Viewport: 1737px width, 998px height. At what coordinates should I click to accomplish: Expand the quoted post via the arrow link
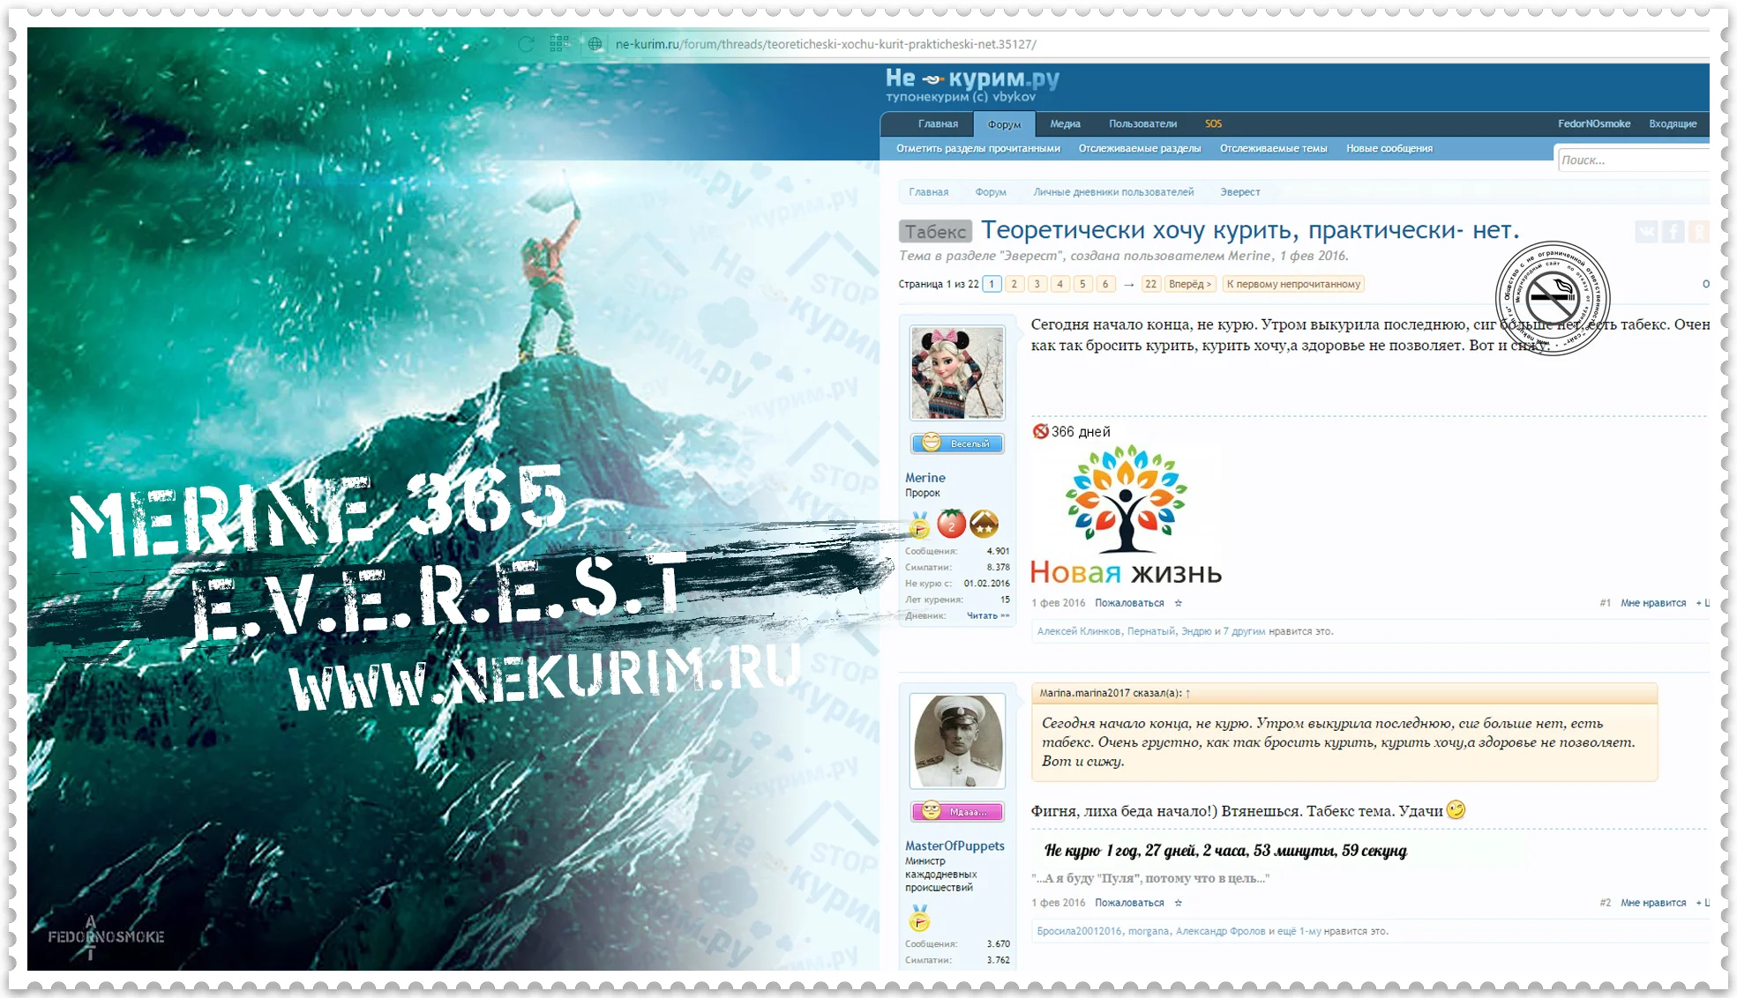click(x=1188, y=693)
